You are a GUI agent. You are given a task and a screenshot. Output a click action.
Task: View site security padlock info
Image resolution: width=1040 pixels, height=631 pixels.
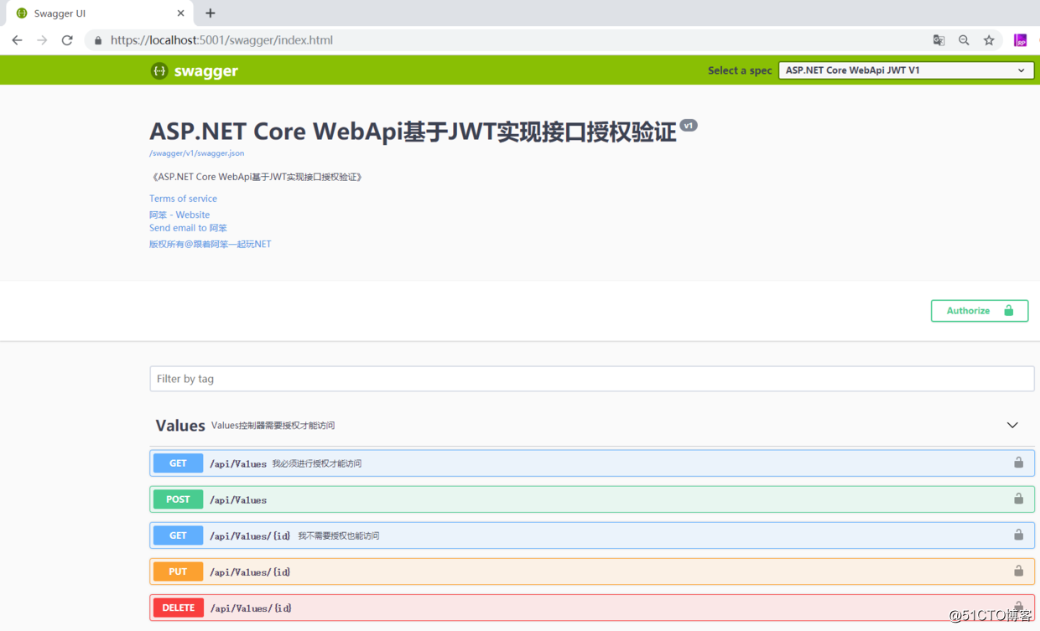tap(97, 40)
